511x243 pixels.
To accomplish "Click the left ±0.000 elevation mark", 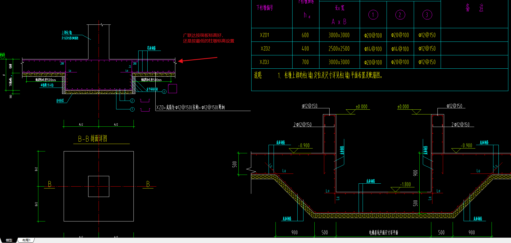I will tap(362, 107).
